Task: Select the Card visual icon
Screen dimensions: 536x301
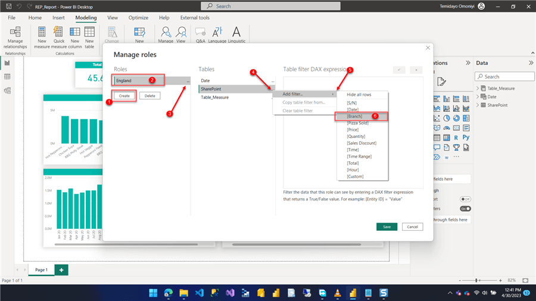Action: [456, 128]
